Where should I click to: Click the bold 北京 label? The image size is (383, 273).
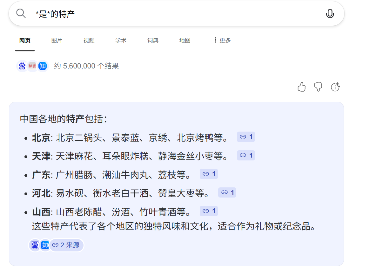[x=41, y=138]
